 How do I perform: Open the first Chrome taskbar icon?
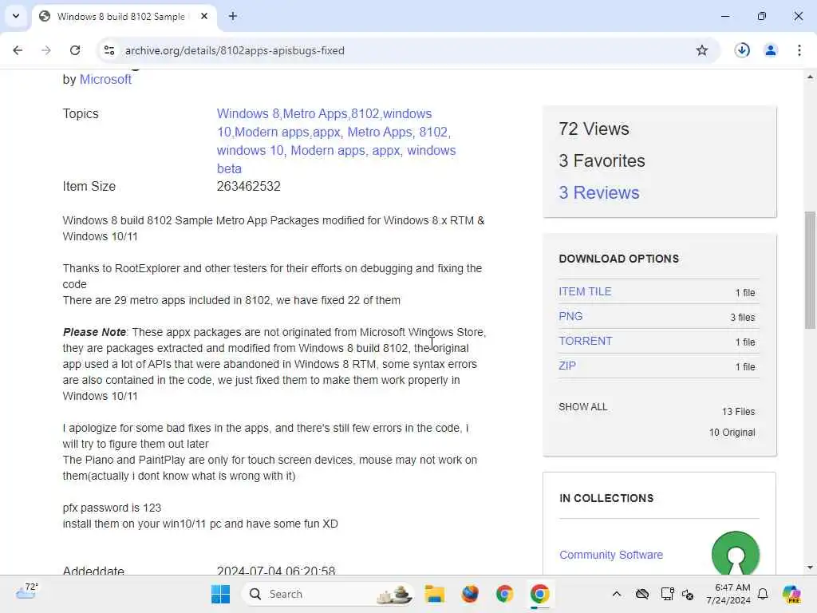504,594
